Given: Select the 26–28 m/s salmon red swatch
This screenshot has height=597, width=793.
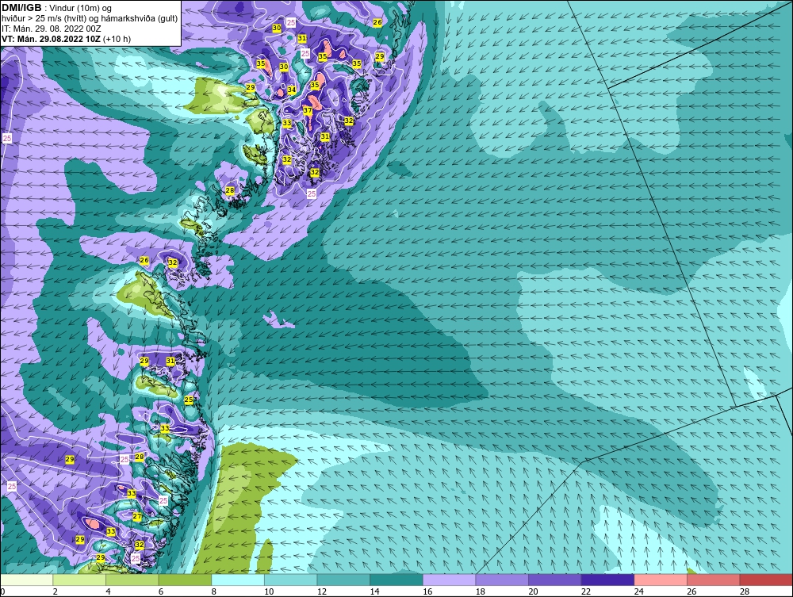Looking at the screenshot, I should point(714,580).
